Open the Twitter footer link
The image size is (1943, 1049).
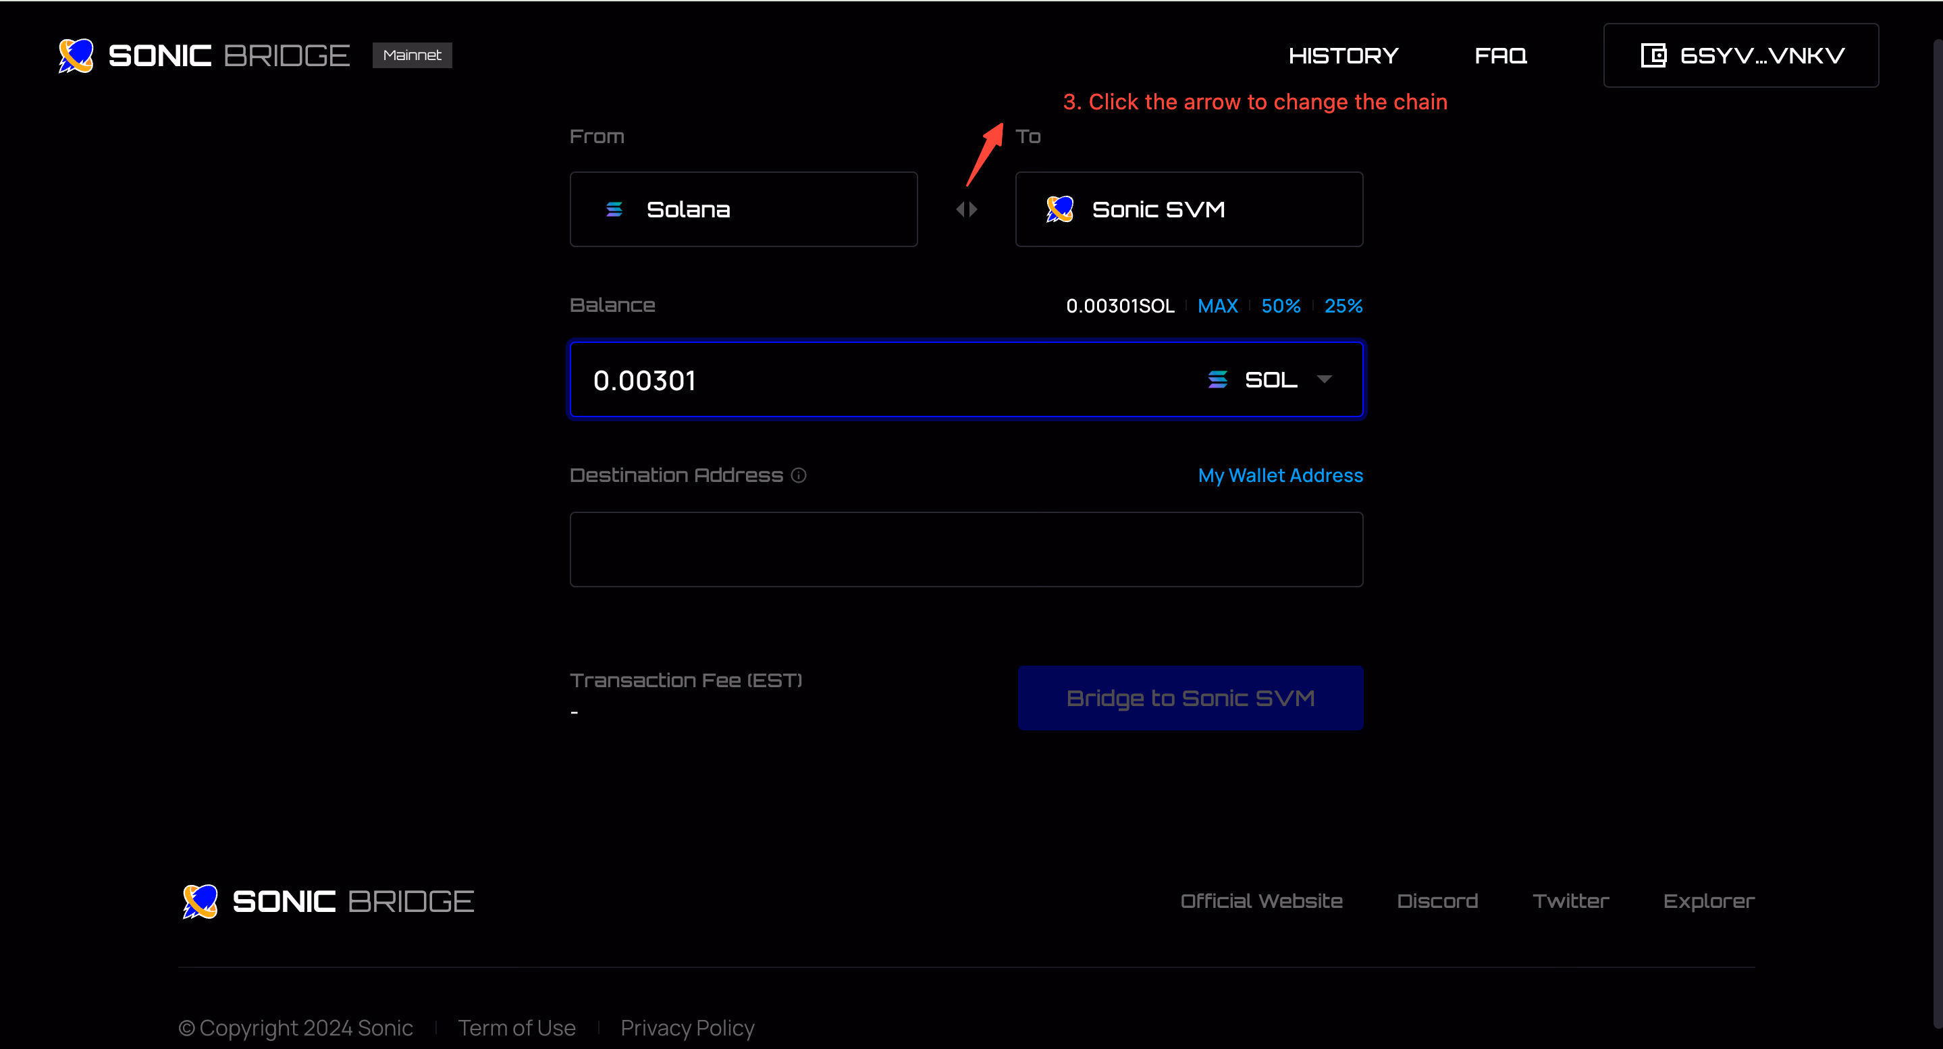(1570, 901)
